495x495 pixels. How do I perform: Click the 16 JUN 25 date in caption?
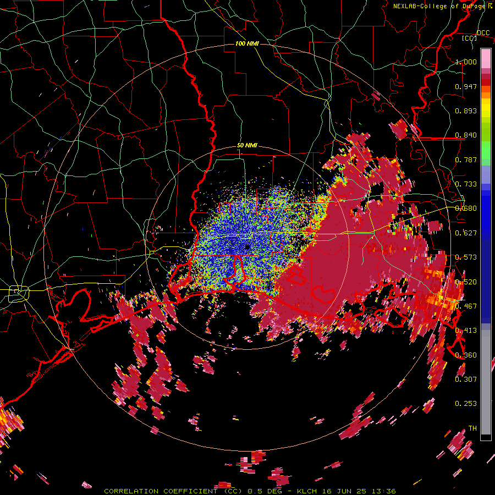343,491
